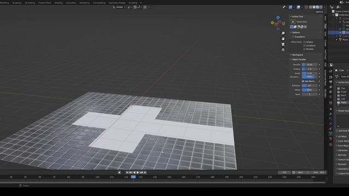Choose the Subtract selection mode icon
Image resolution: width=349 pixels, height=196 pixels.
pos(298,27)
